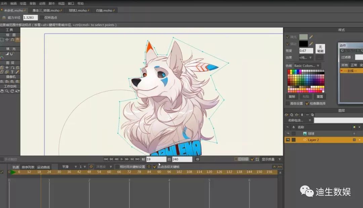Open the 排序列表 timeline view
Viewport: 363px width, 208px height.
pos(28,167)
